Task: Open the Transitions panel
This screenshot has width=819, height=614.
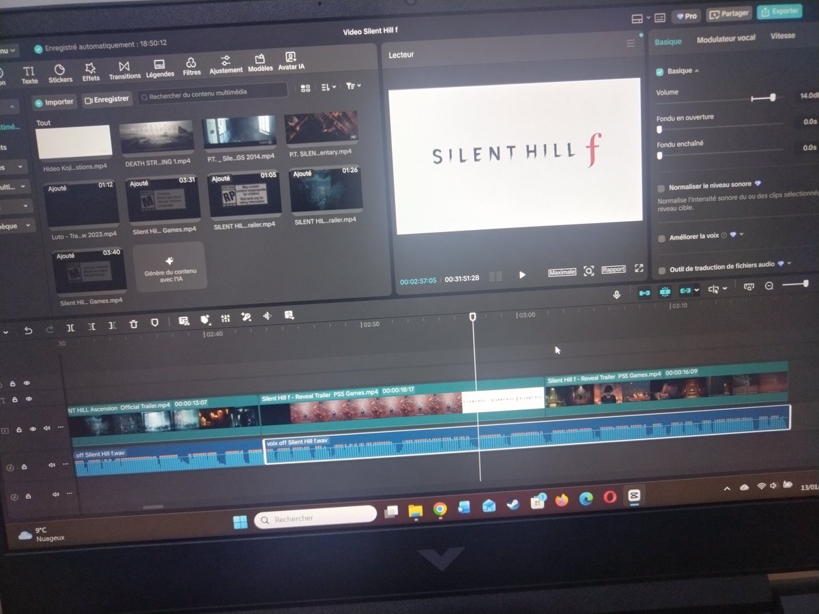Action: tap(124, 71)
